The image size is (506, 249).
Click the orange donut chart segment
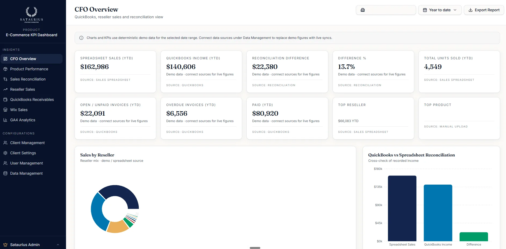[x=118, y=226]
